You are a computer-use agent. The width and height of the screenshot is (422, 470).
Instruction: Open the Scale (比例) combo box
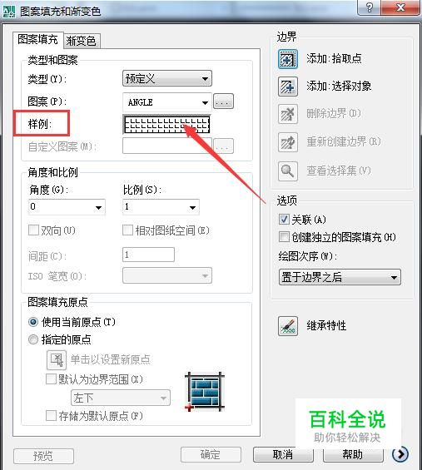[x=161, y=207]
